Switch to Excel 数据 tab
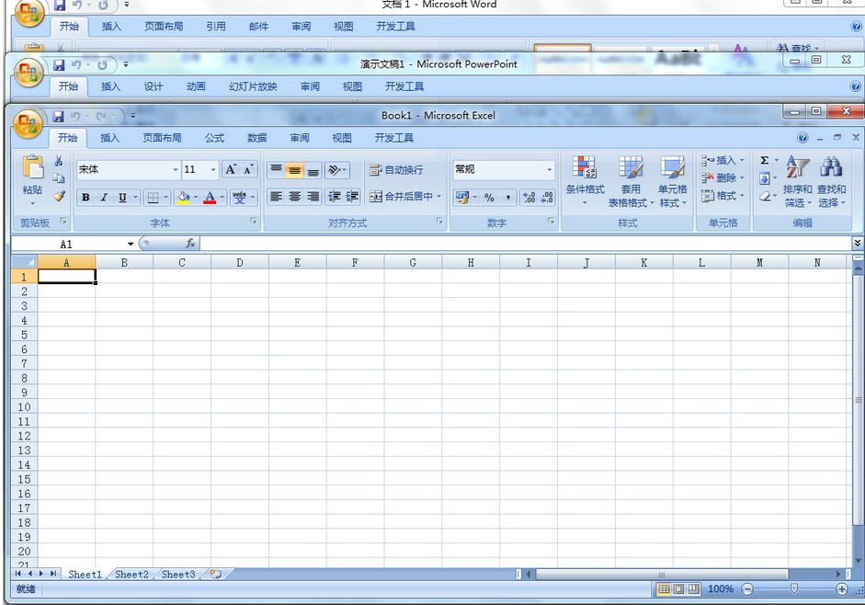Image resolution: width=865 pixels, height=605 pixels. coord(257,138)
